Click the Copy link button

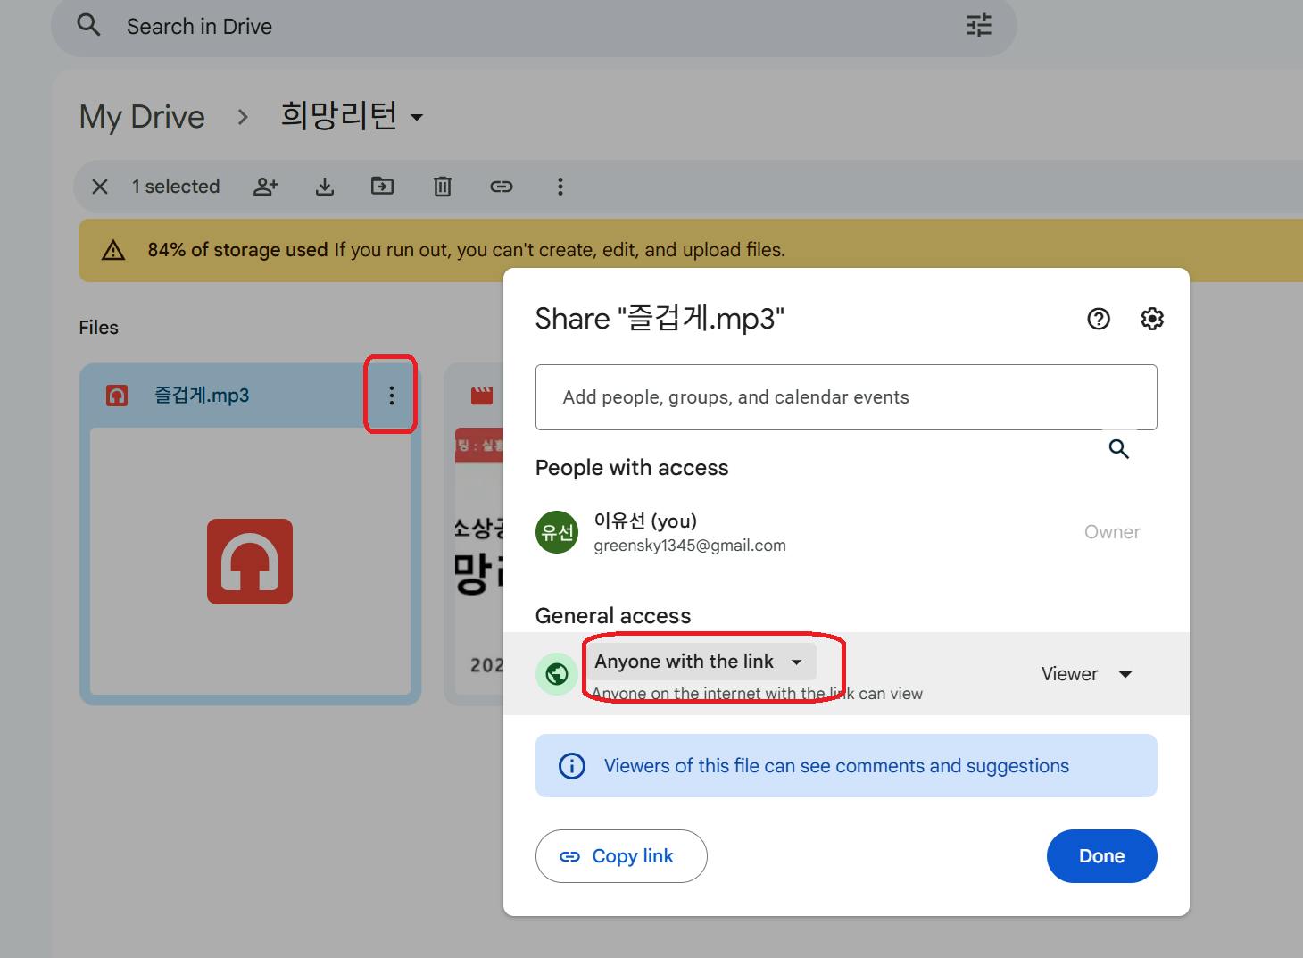(621, 856)
